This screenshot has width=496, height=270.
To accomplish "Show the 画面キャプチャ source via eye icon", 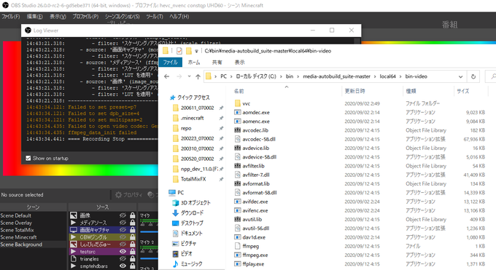I will point(123,230).
